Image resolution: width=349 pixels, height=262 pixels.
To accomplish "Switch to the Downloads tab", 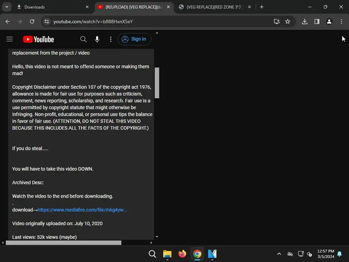I will [53, 7].
